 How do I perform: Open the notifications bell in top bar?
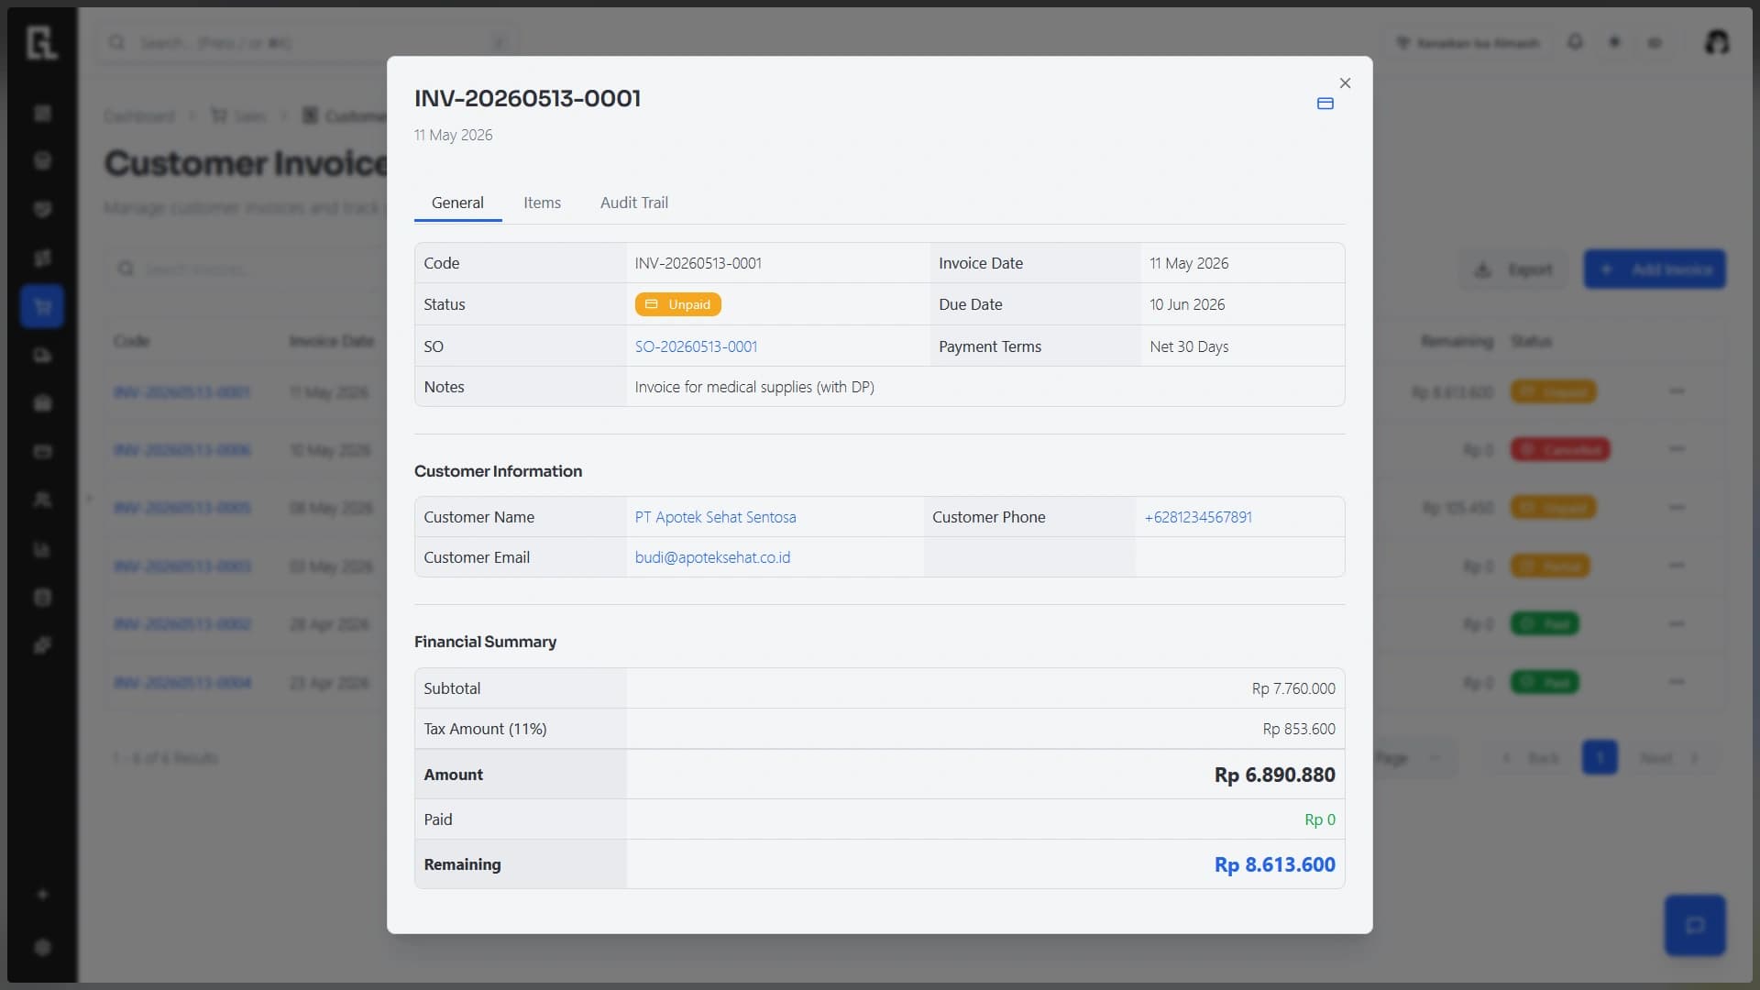(1575, 42)
